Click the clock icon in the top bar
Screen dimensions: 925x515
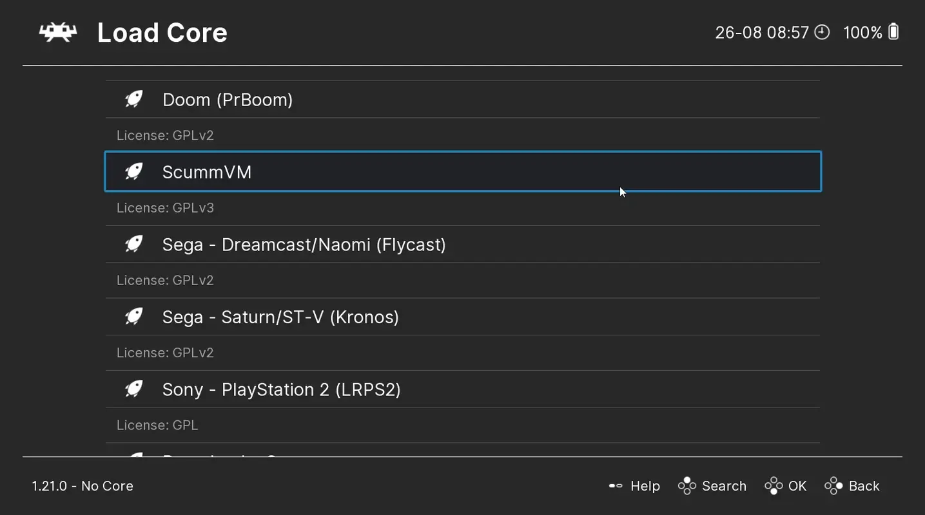pos(821,32)
